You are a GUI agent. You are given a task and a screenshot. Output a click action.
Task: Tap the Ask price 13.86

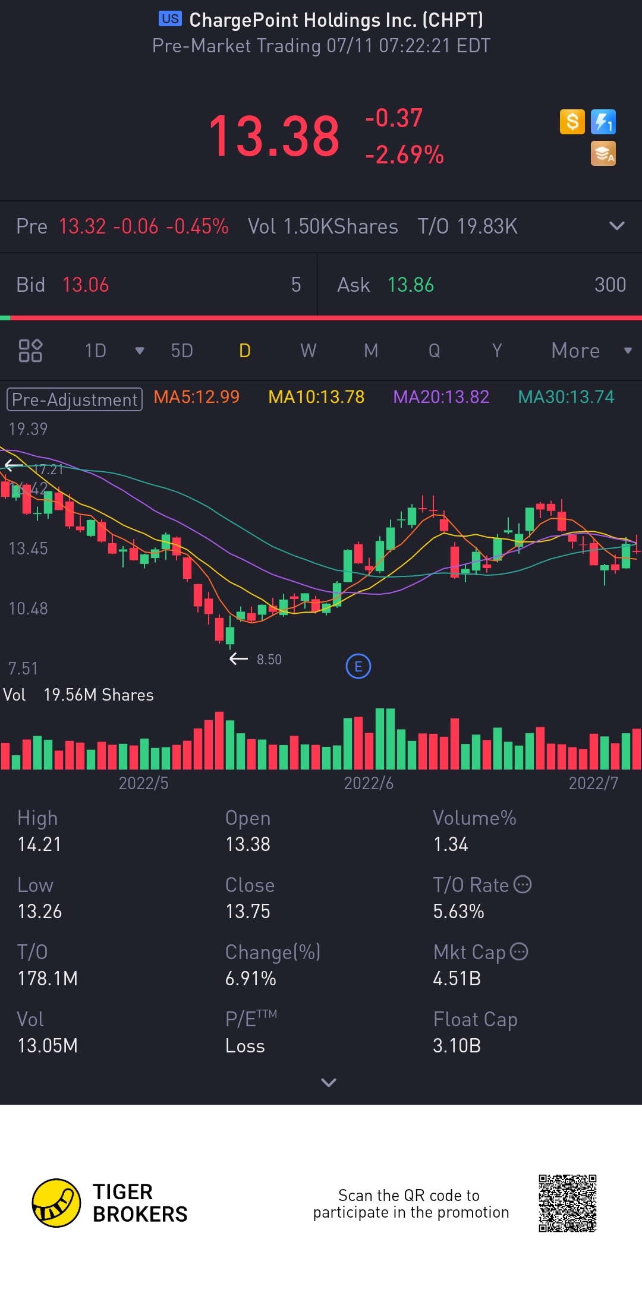(411, 285)
